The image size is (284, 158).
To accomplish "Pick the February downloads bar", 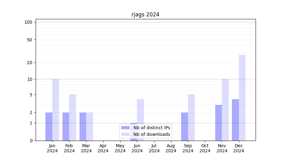I will click(x=73, y=117).
